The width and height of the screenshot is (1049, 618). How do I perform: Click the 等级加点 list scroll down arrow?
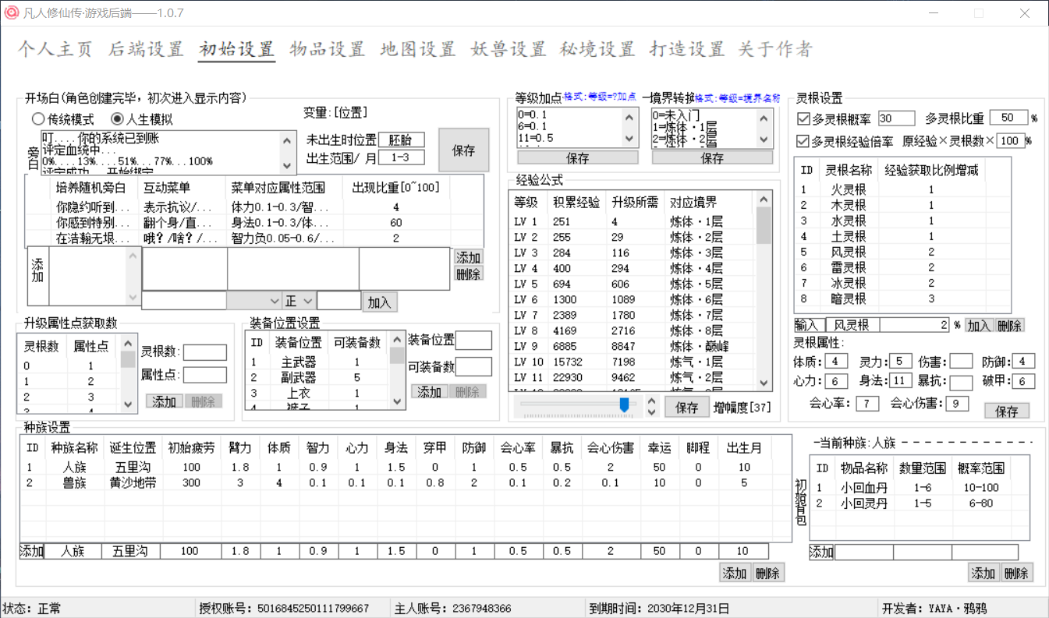coord(630,140)
